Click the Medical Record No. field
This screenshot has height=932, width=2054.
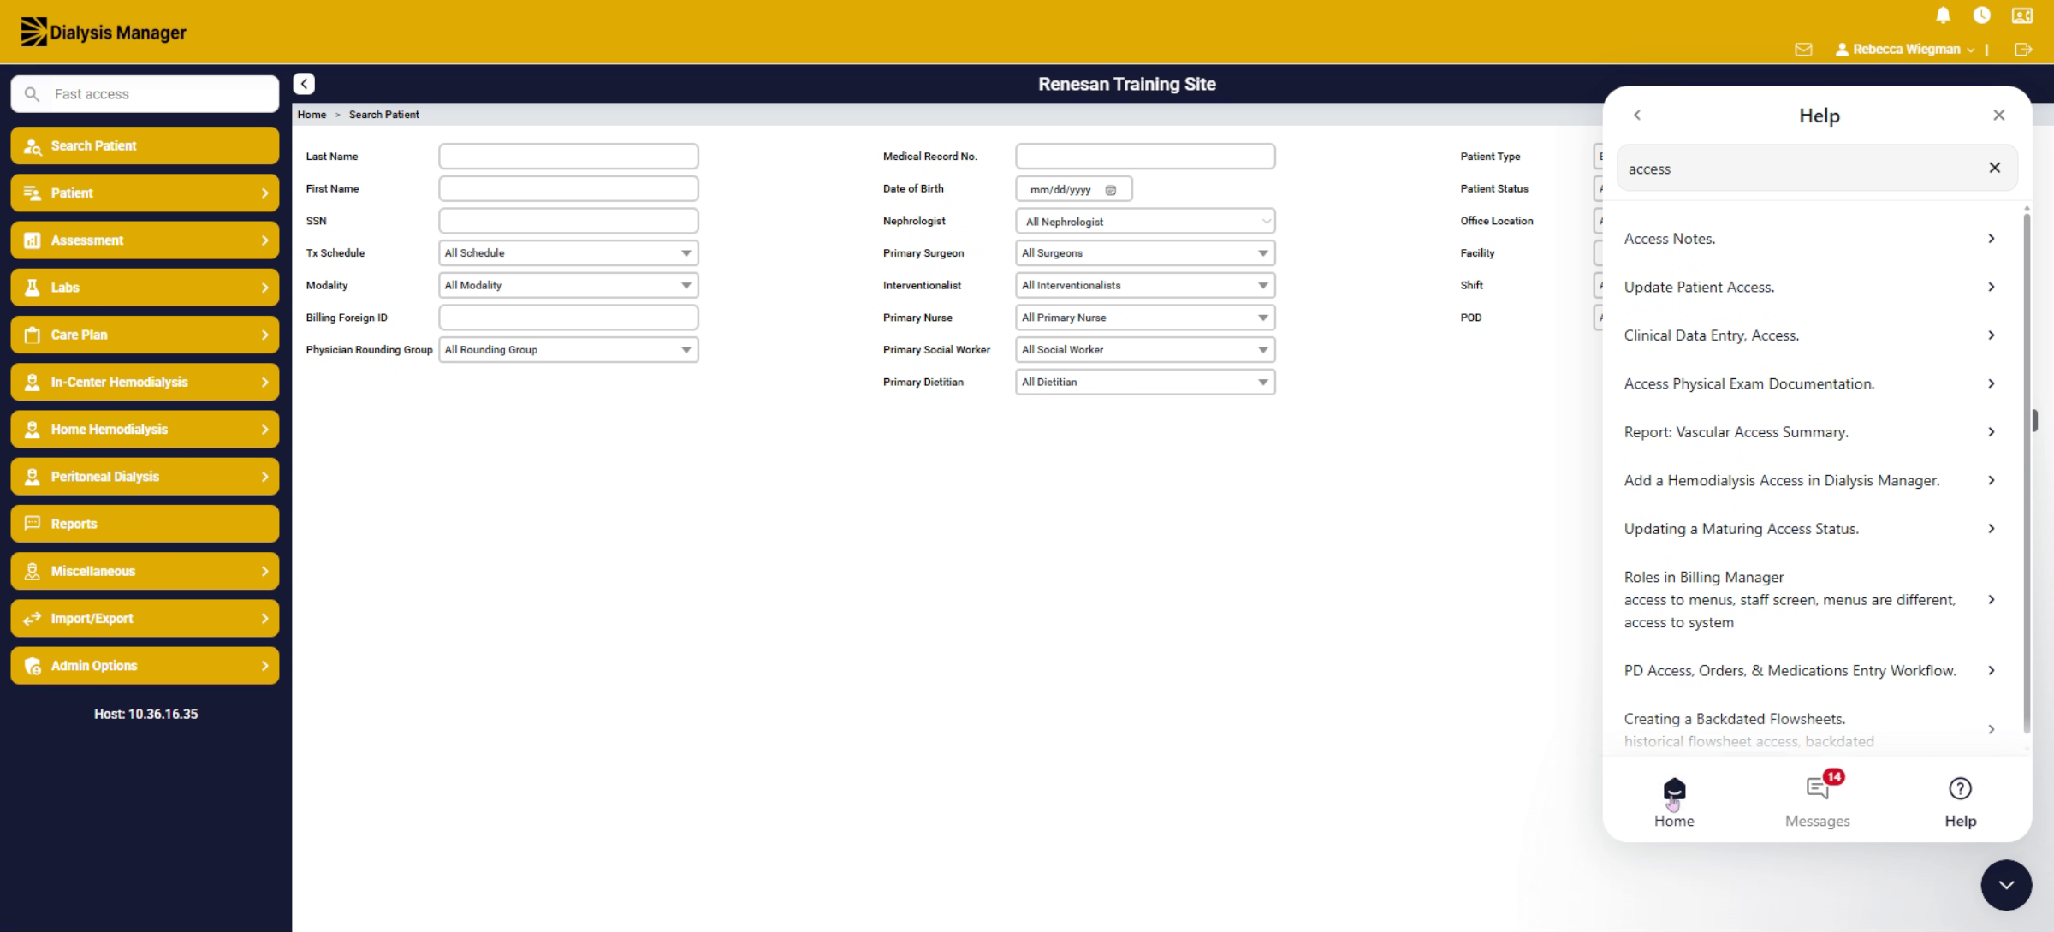(x=1145, y=157)
